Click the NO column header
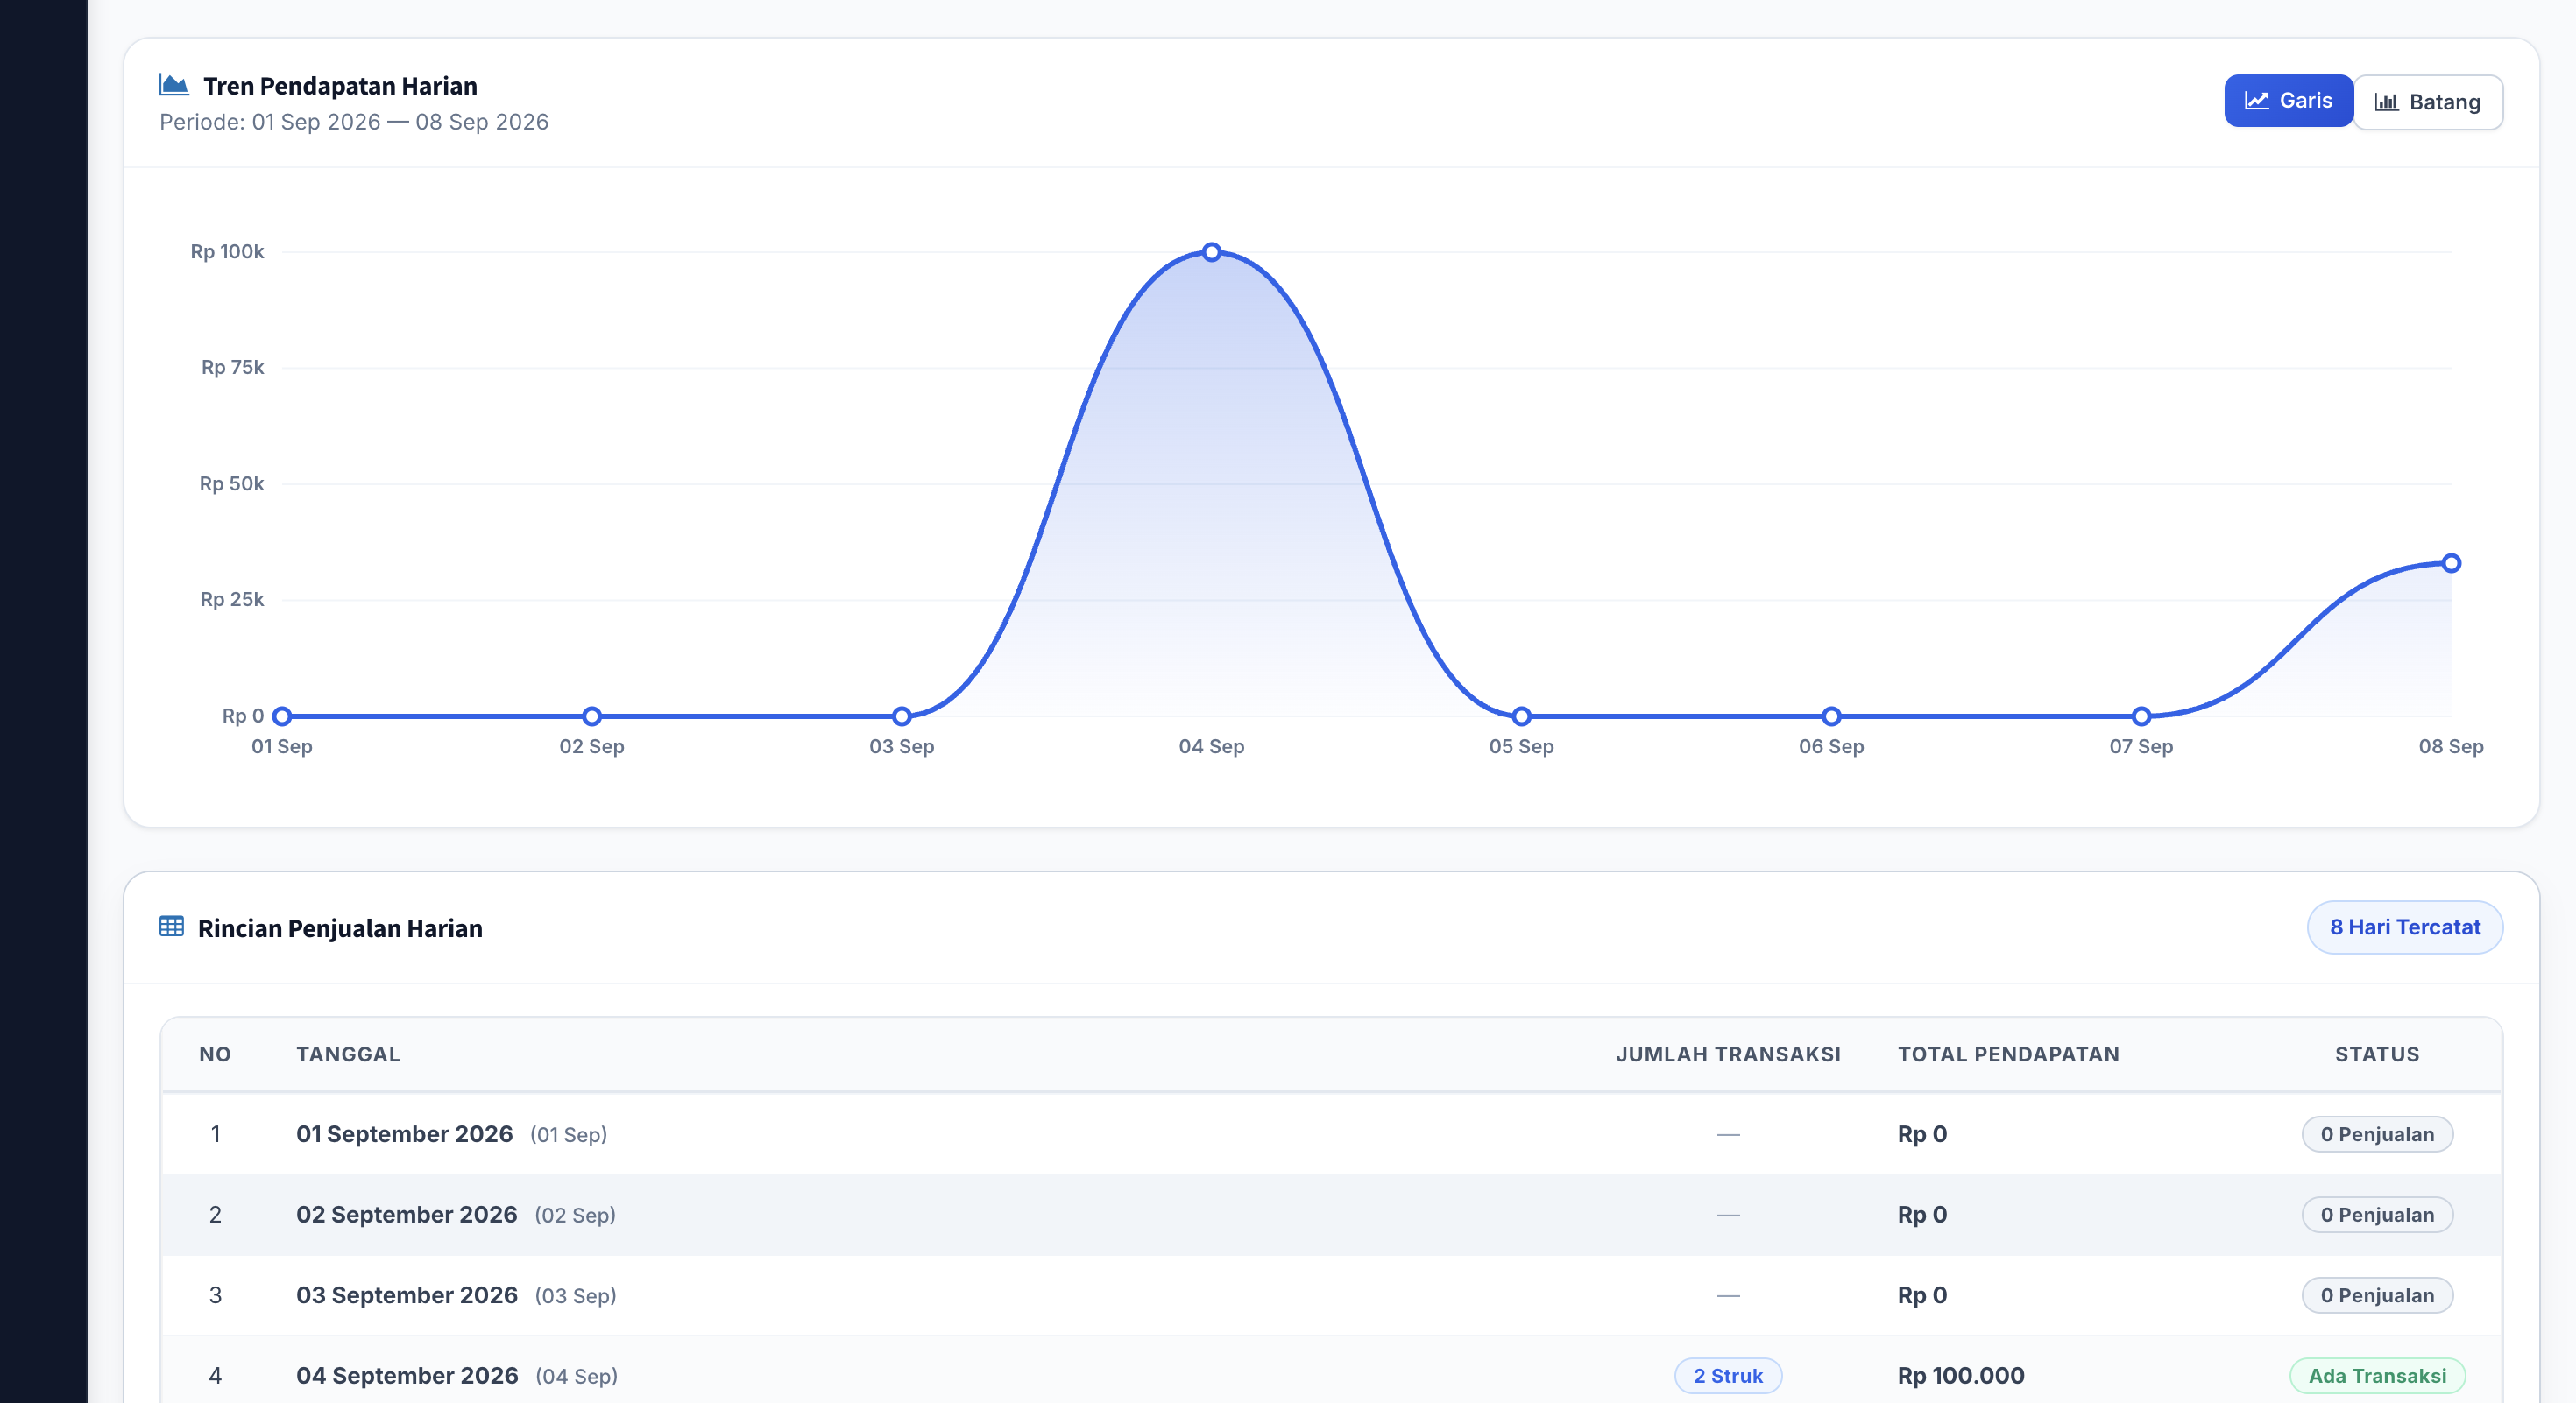Image resolution: width=2576 pixels, height=1403 pixels. (215, 1054)
